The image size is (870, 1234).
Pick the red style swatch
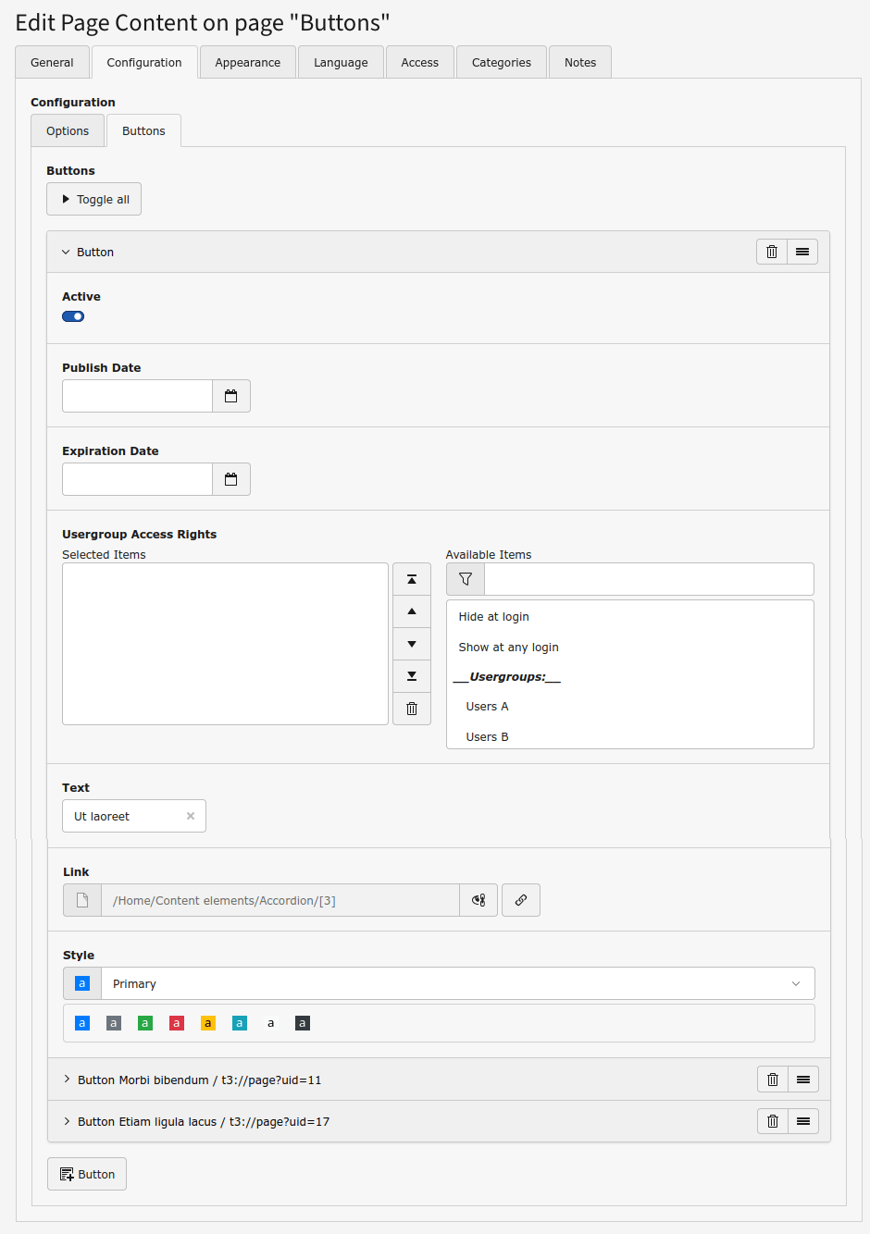tap(177, 1023)
